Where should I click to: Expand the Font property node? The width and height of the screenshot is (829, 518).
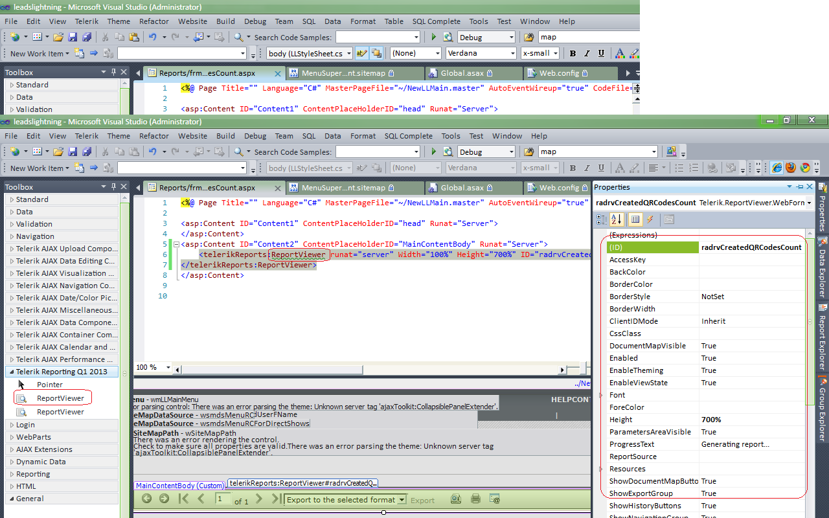tap(601, 395)
